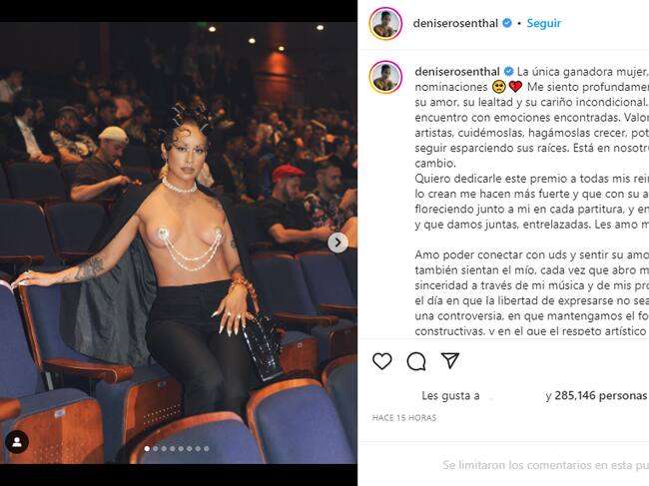
Task: Open caption profile avatar of deniserosenthal
Action: (x=385, y=77)
